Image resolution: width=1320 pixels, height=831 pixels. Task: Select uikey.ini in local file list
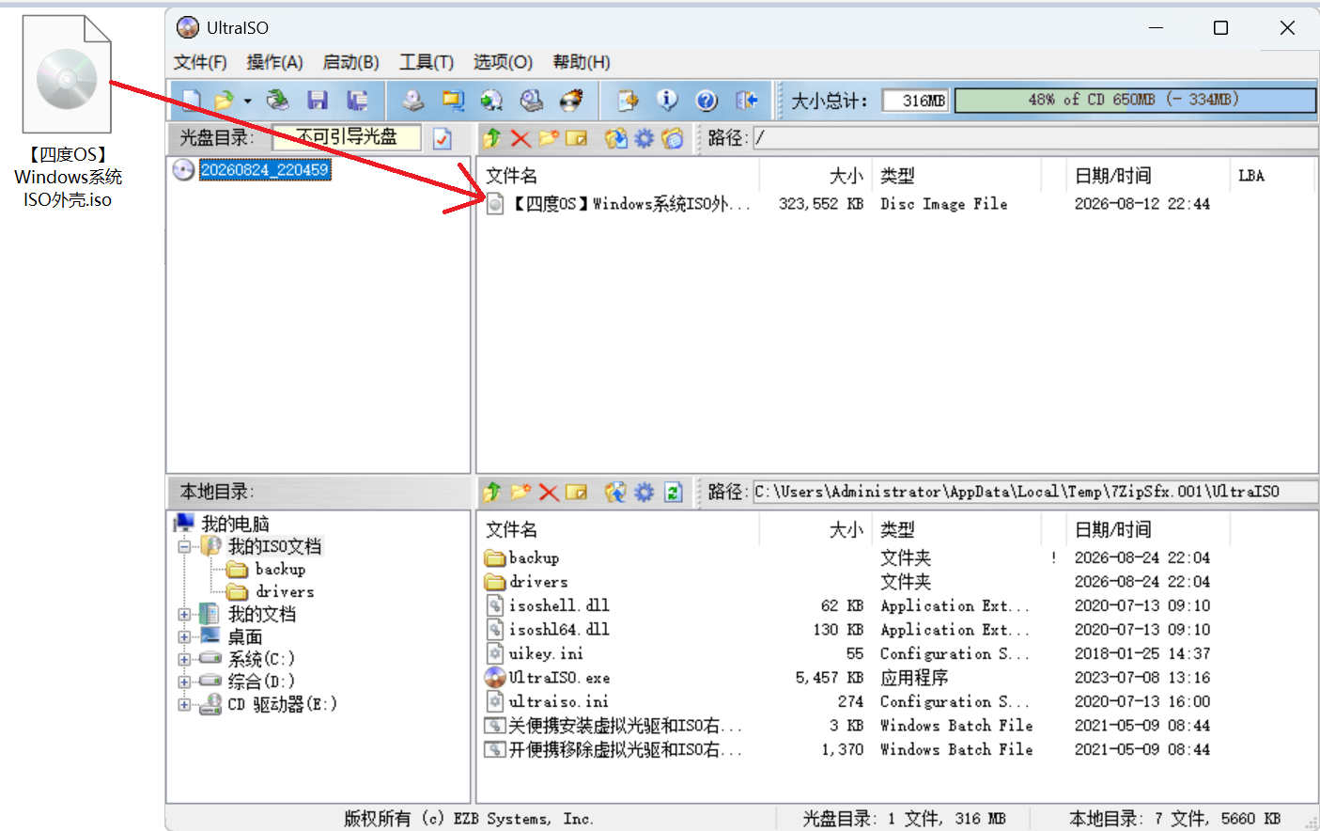tap(546, 653)
